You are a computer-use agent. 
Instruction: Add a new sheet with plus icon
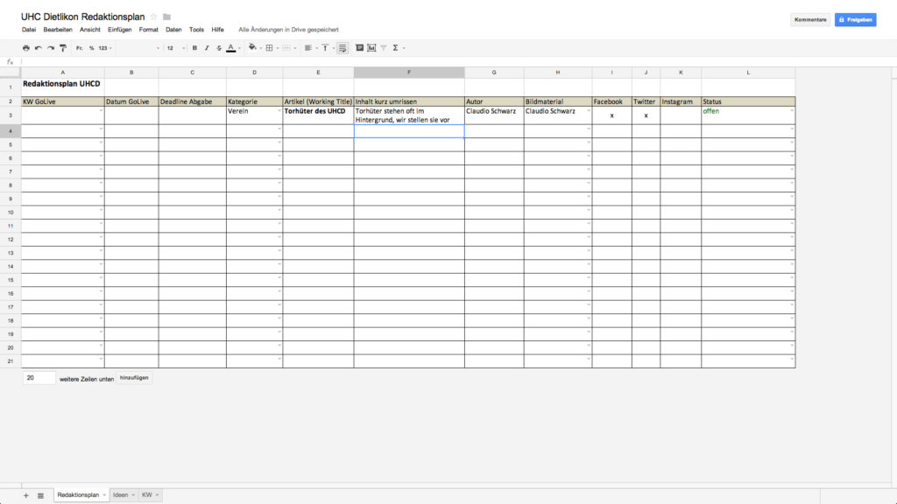(26, 495)
